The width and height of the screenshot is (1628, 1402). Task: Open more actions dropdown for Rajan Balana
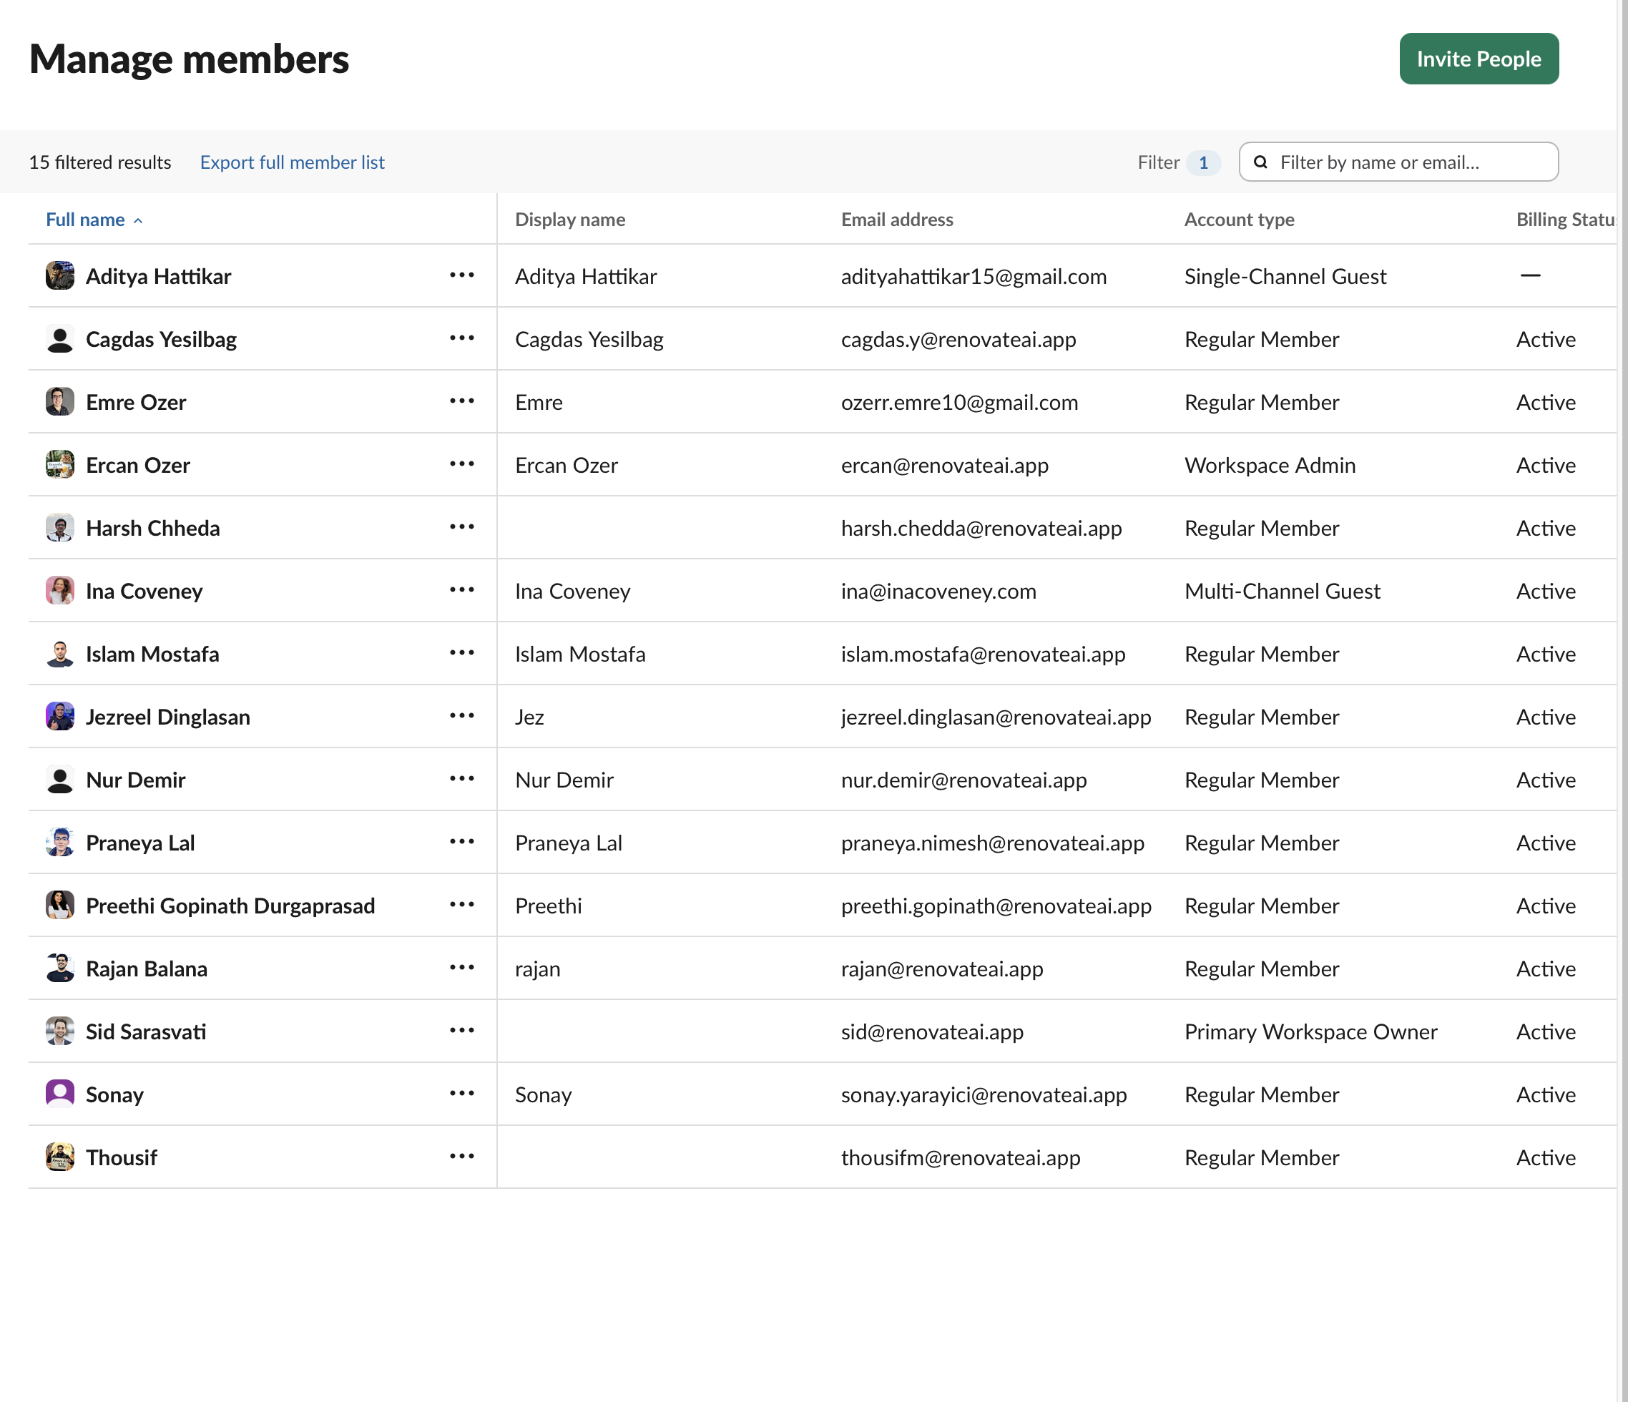[x=462, y=967]
